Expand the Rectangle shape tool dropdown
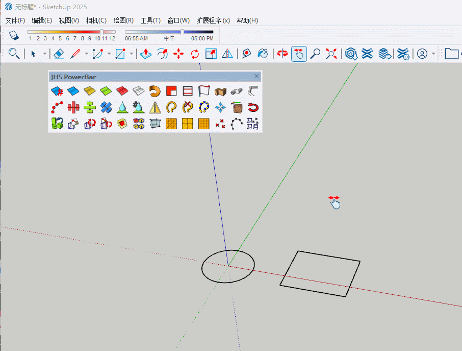Image resolution: width=462 pixels, height=351 pixels. (132, 54)
